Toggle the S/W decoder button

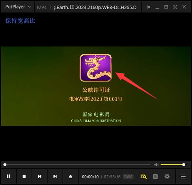[128, 176]
